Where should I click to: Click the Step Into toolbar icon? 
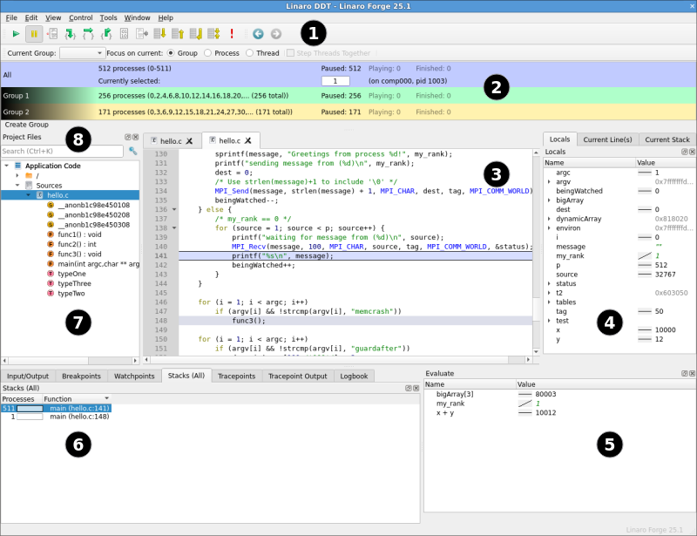[x=71, y=34]
